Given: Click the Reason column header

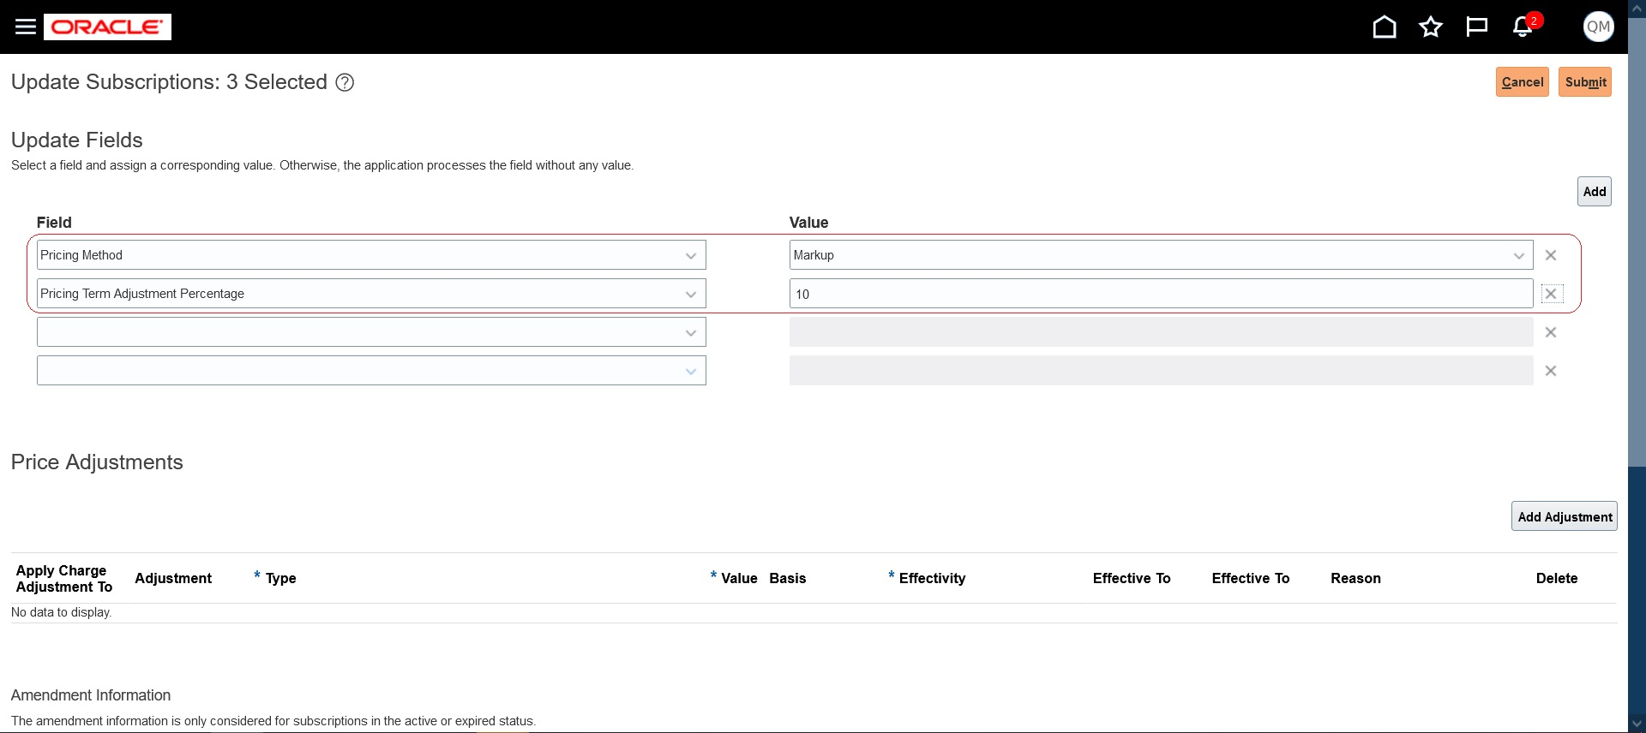Looking at the screenshot, I should 1355,578.
